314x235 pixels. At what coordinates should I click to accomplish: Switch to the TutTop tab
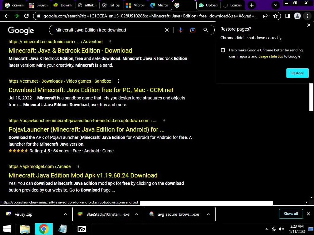pos(111,5)
